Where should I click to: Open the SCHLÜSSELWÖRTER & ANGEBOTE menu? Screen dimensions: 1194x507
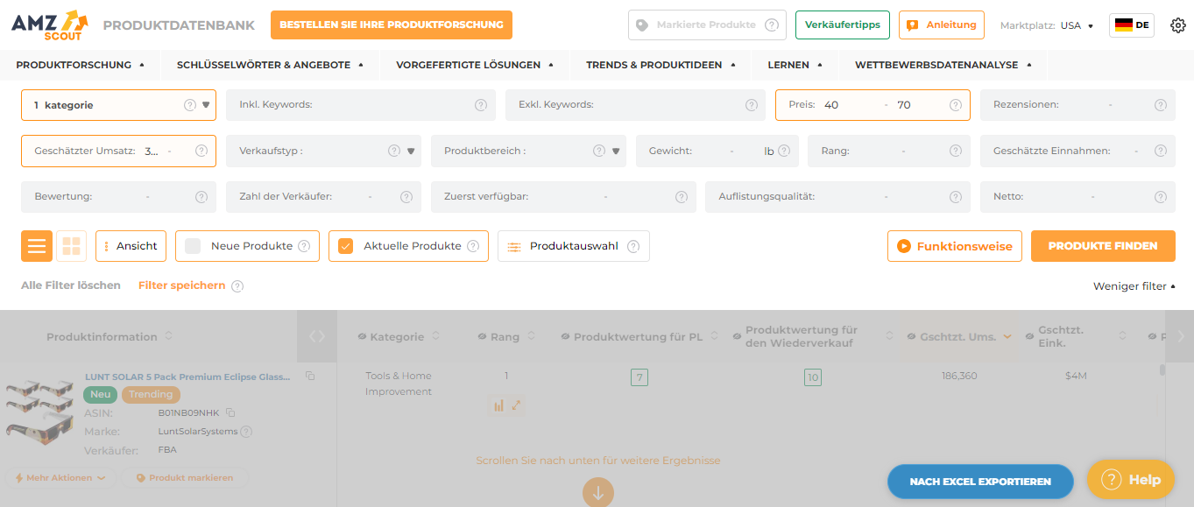[265, 65]
